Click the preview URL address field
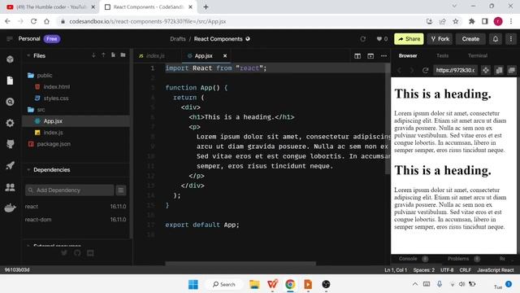This screenshot has width=520, height=293. (x=455, y=70)
